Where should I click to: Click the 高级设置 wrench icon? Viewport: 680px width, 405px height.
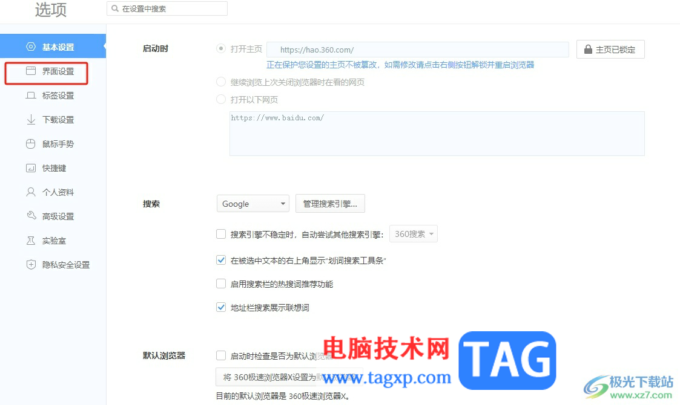31,216
